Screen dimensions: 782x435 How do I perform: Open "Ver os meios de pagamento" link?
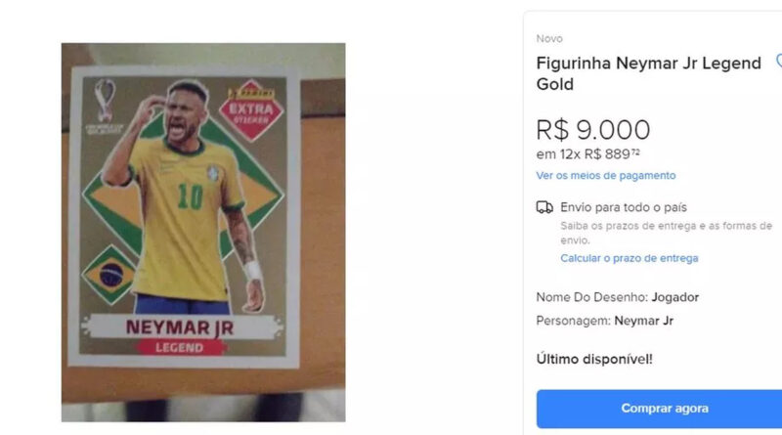click(x=605, y=176)
